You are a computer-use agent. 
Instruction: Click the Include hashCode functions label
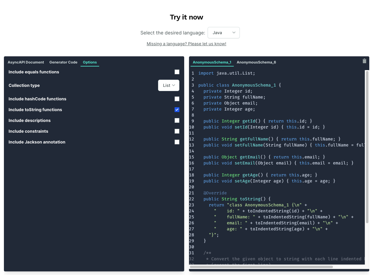pyautogui.click(x=37, y=99)
